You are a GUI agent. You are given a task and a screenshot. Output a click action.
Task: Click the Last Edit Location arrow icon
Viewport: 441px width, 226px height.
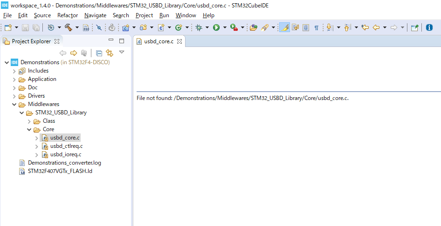(x=365, y=27)
